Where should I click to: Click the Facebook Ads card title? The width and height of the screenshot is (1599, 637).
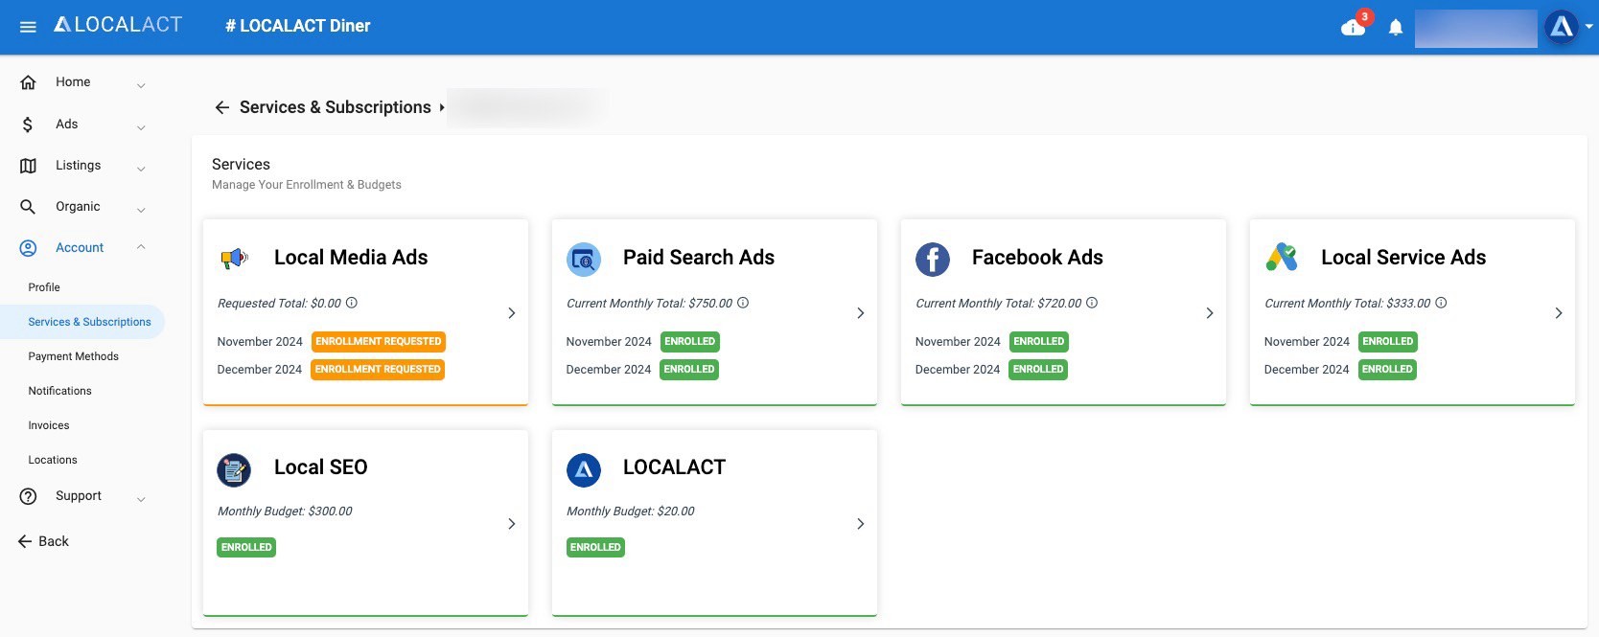(1037, 258)
